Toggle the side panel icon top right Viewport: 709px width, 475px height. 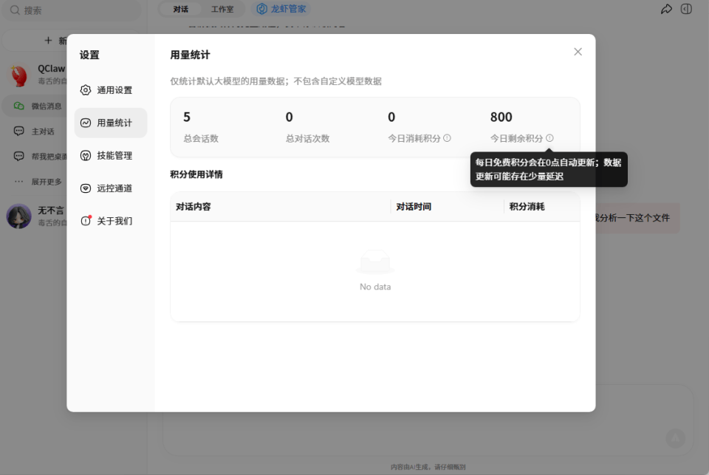coord(686,9)
